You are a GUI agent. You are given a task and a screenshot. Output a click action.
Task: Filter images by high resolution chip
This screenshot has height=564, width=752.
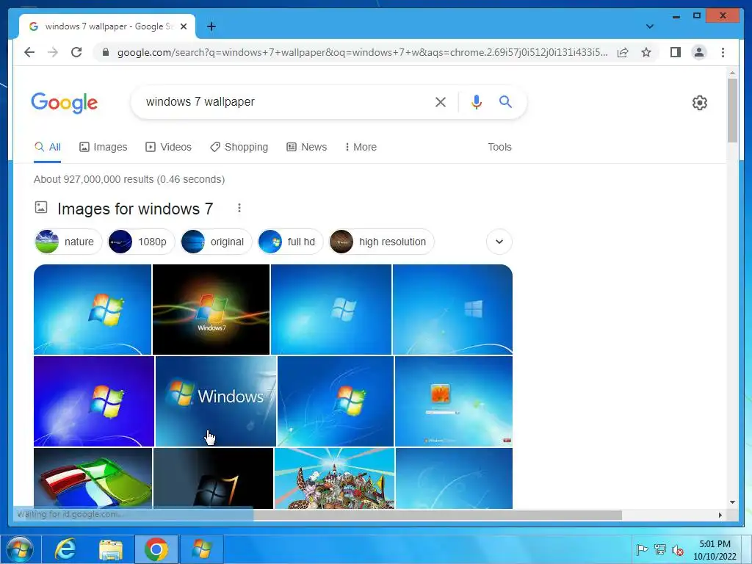point(381,242)
